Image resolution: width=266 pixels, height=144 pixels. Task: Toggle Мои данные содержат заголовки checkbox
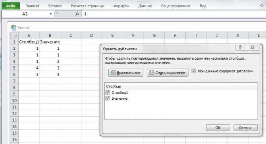(x=194, y=71)
